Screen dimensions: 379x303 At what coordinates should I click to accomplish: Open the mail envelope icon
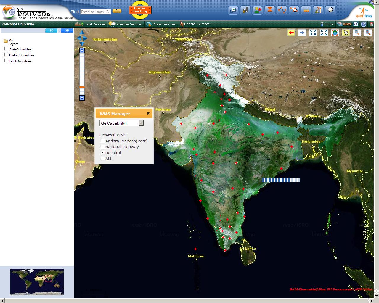point(356,24)
